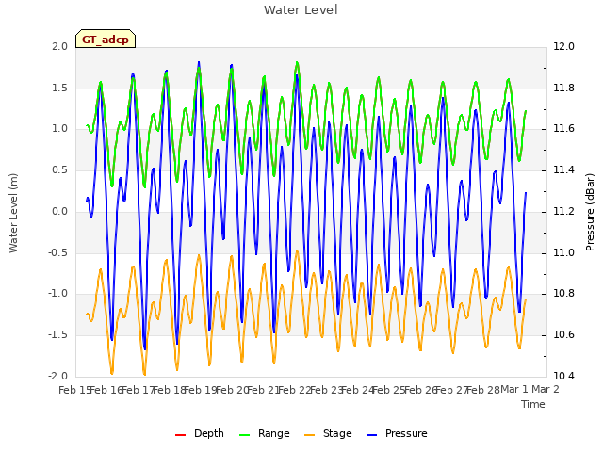
Task: Click the 10.4 right axis tick label
Action: click(x=563, y=376)
